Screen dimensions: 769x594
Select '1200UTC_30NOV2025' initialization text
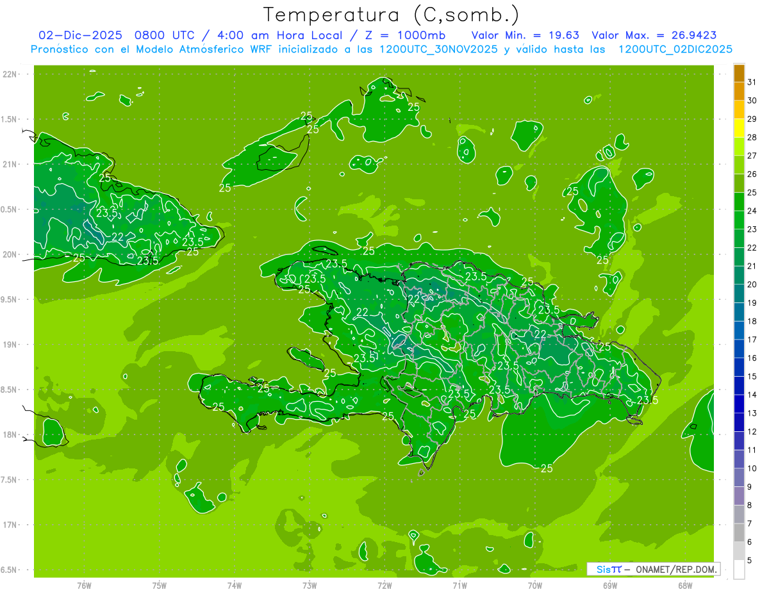point(439,49)
